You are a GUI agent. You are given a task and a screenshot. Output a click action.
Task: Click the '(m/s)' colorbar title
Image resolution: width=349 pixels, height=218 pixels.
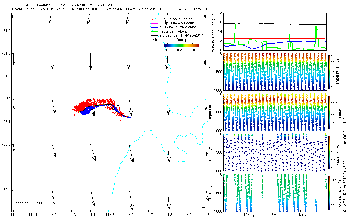181,40
